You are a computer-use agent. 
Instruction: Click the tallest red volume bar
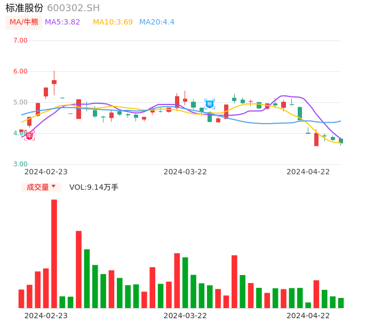click(x=54, y=253)
